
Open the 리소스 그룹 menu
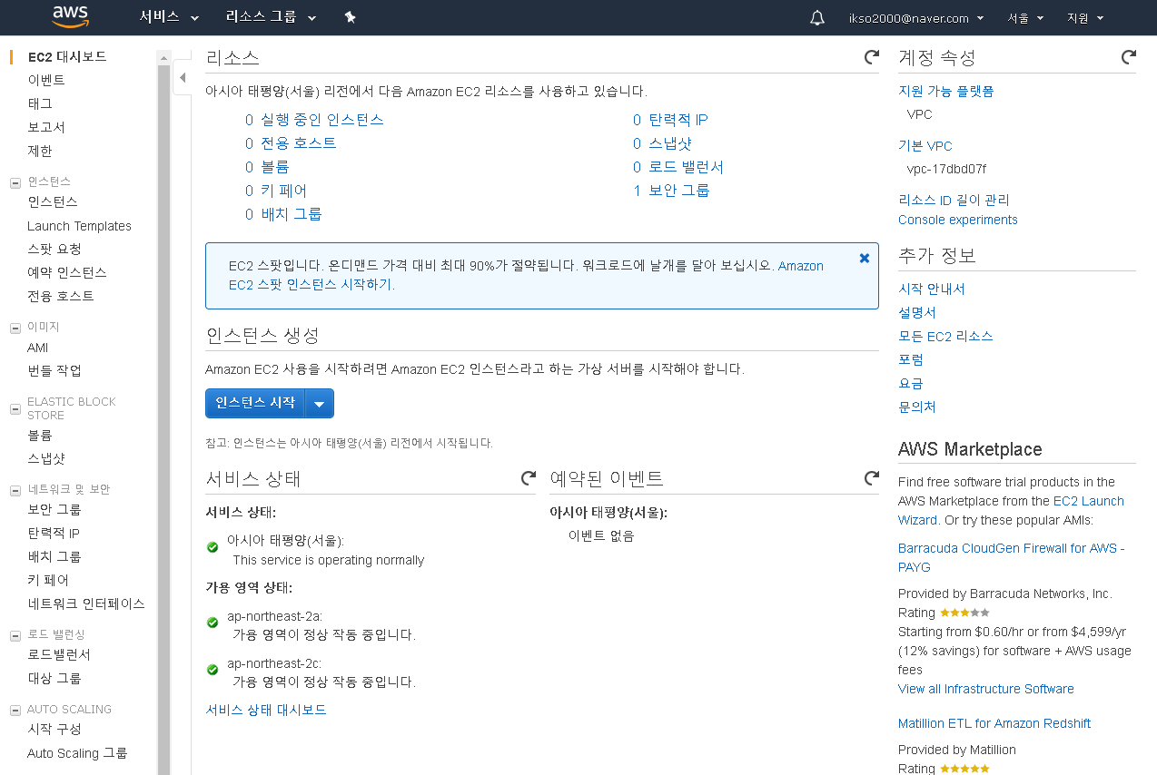pos(262,17)
